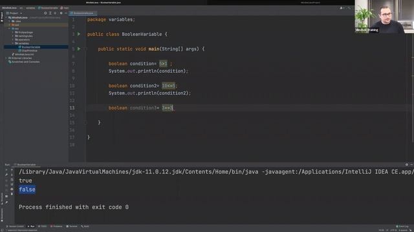Click fold marker beside main method
This screenshot has width=414, height=232.
85,49
